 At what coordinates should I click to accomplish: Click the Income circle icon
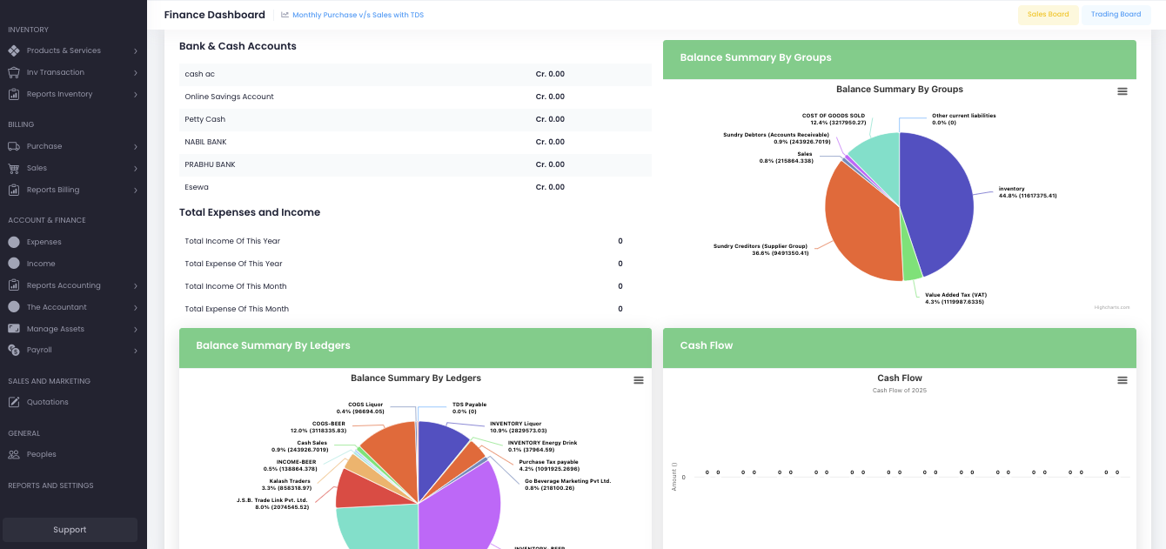point(14,264)
